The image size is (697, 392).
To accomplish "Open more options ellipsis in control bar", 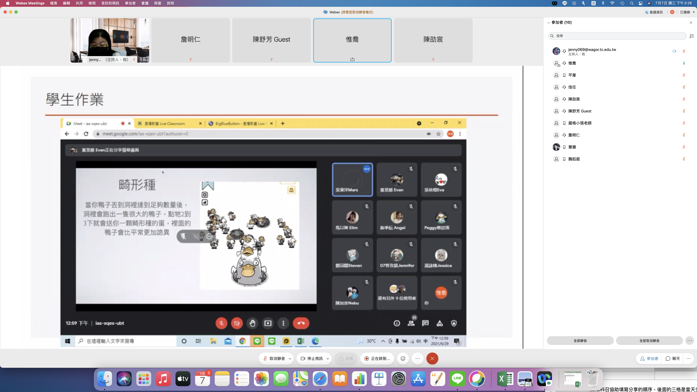I will [418, 359].
